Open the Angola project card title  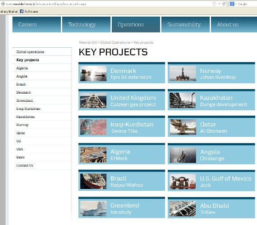[210, 152]
